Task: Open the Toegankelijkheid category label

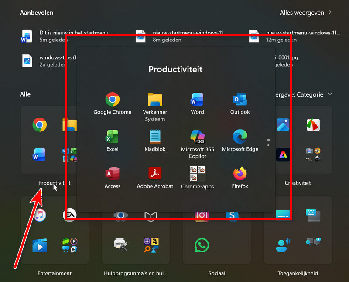Action: click(298, 273)
